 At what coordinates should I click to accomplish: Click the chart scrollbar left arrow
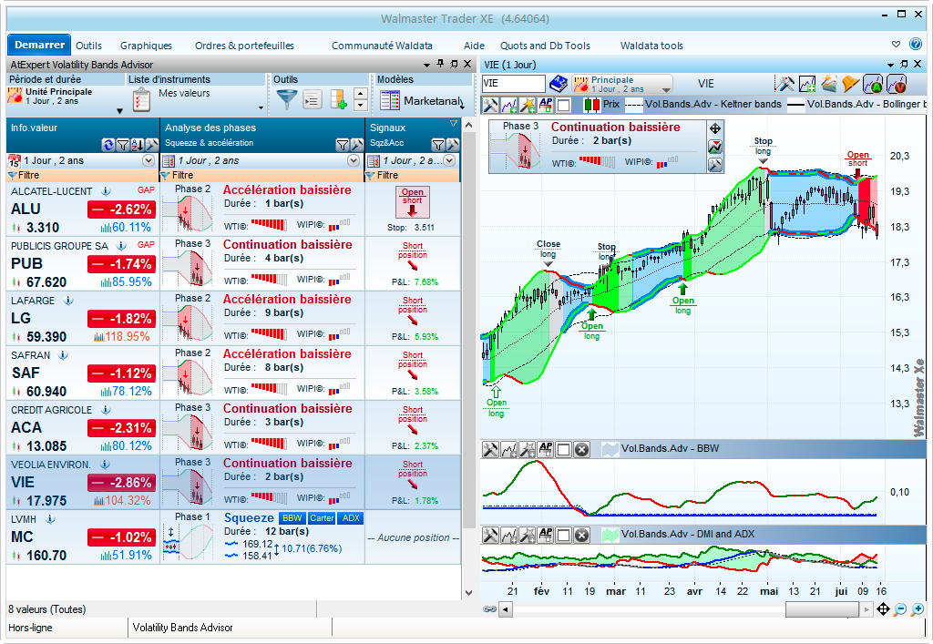pos(506,608)
